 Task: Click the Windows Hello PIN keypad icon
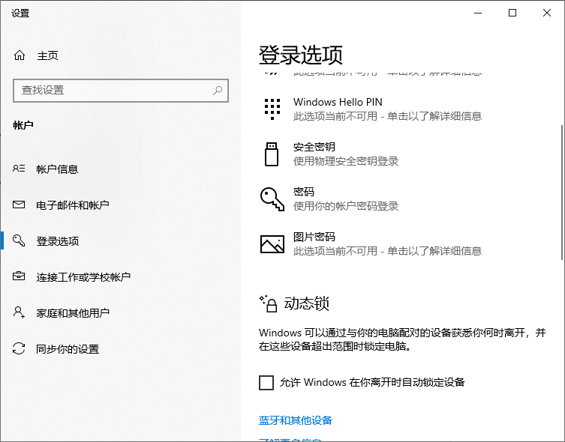pos(272,109)
